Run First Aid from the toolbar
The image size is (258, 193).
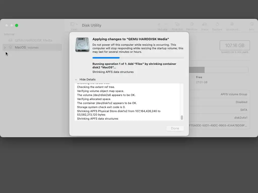(177, 24)
